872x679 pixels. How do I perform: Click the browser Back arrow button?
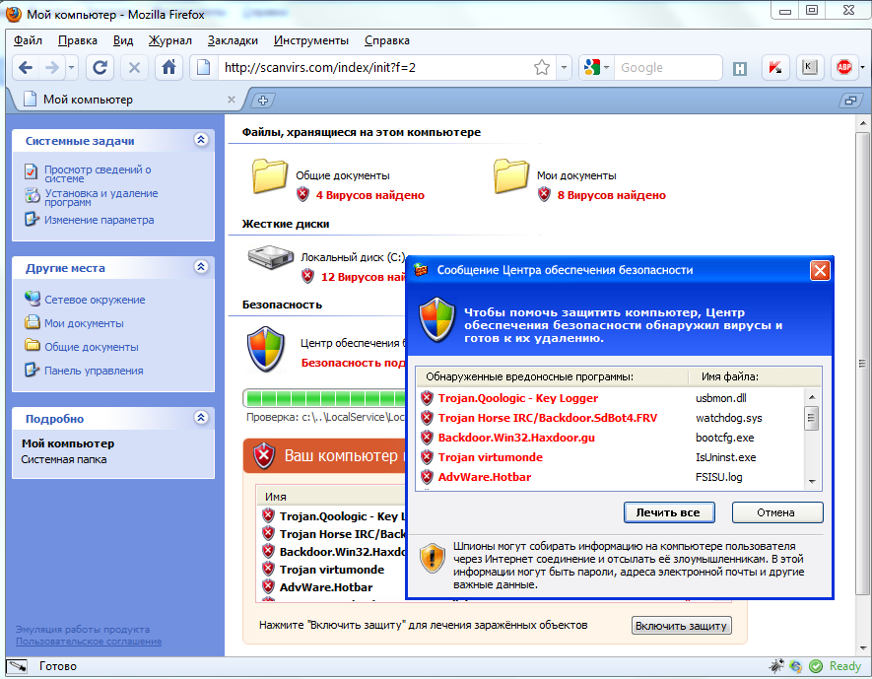[x=26, y=68]
